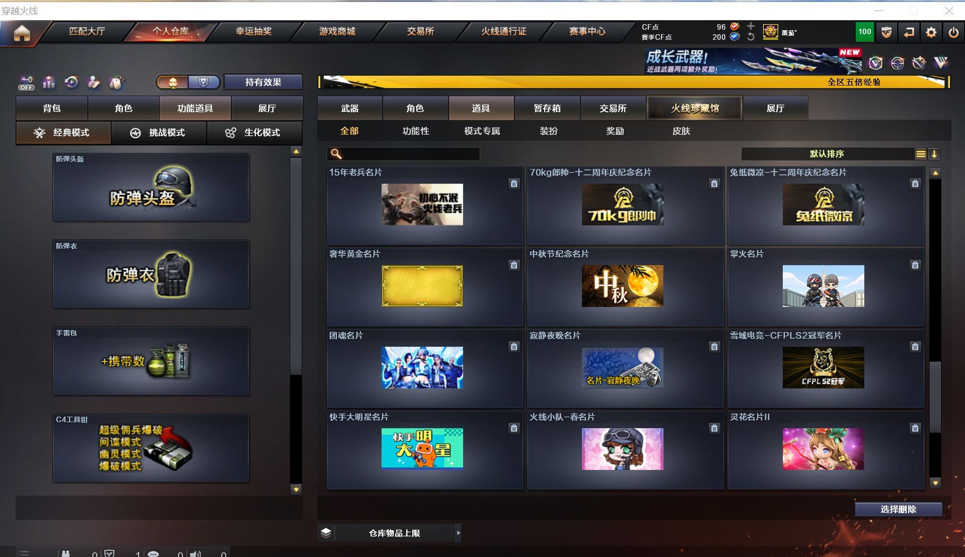Click the 持有效果 button
Viewport: 965px width, 557px height.
point(263,82)
